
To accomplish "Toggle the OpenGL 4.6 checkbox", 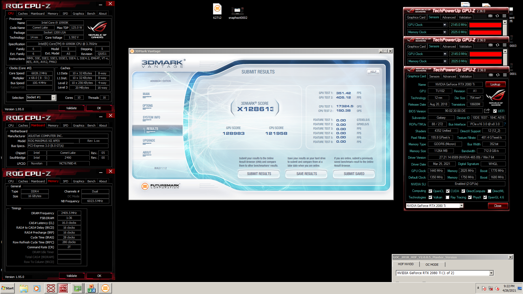I will (485, 197).
